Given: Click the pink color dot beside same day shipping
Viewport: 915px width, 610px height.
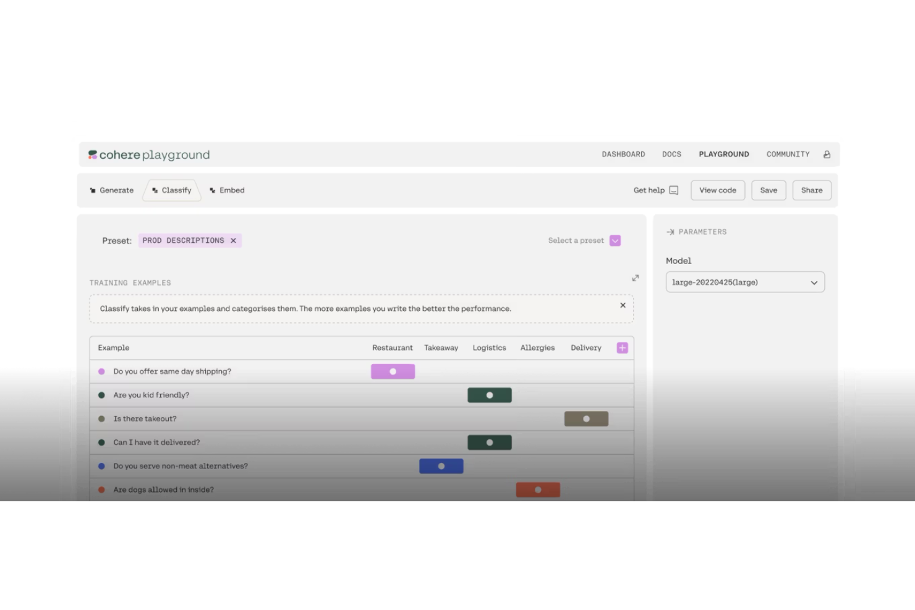Looking at the screenshot, I should [x=102, y=371].
